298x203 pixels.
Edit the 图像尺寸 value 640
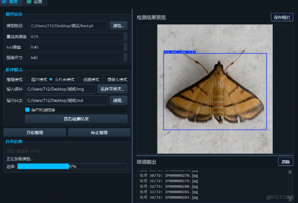tap(76, 58)
